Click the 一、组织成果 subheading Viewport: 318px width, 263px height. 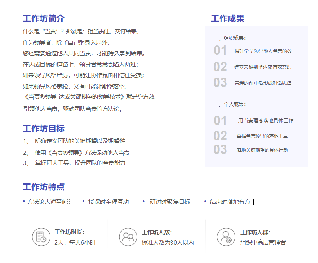click(230, 38)
